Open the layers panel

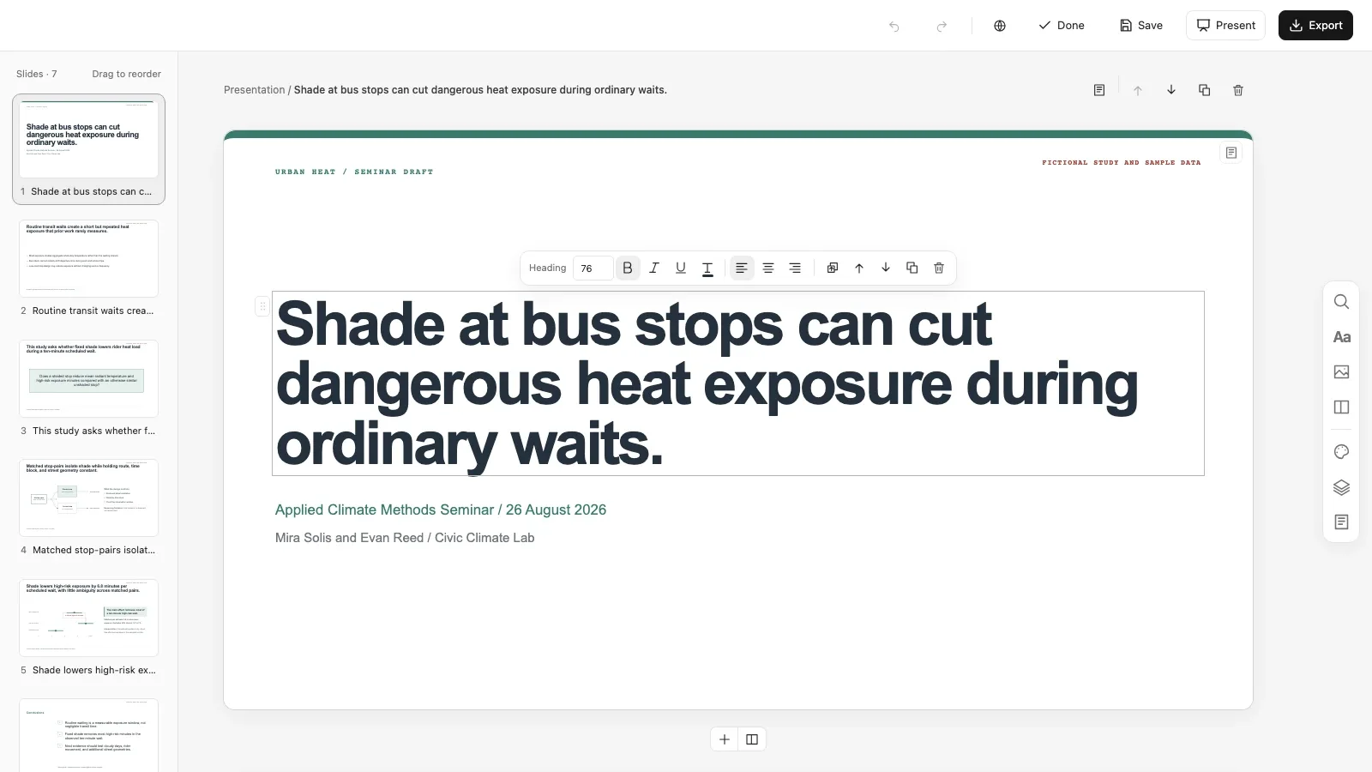click(x=1342, y=487)
